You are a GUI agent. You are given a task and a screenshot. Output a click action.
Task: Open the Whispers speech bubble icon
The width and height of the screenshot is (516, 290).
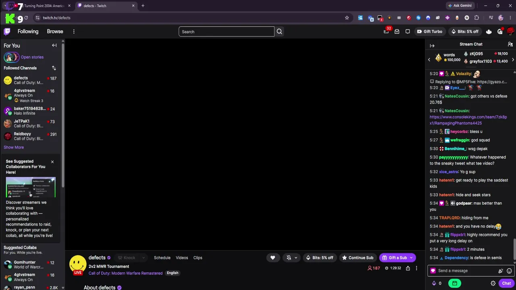point(408,31)
